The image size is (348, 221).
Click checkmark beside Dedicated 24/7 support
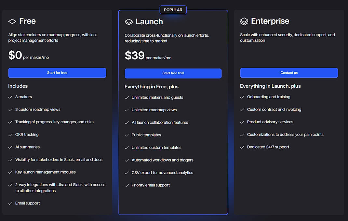tap(242, 147)
